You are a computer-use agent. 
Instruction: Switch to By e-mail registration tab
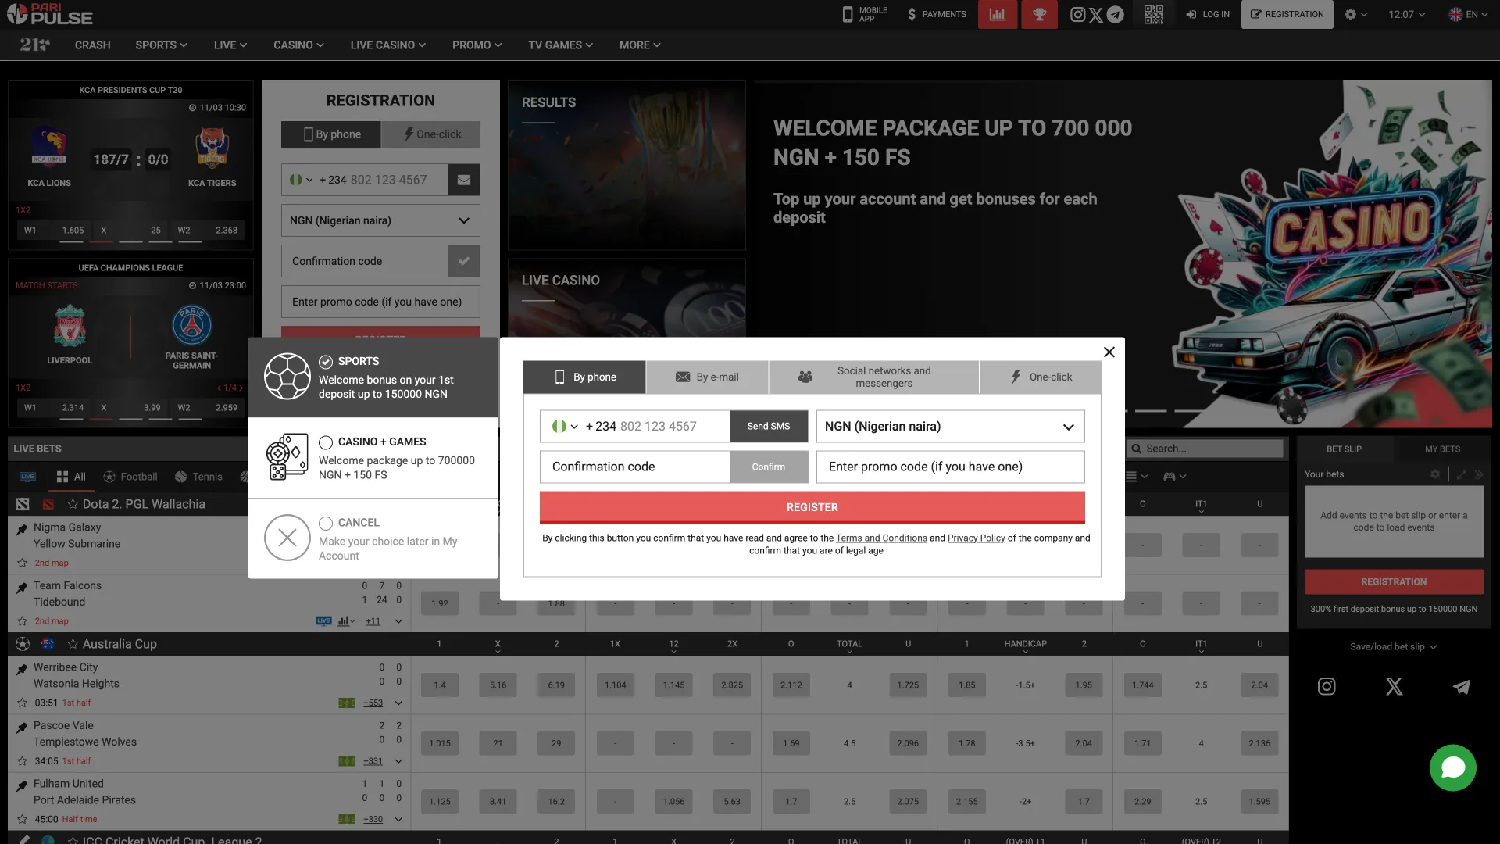pyautogui.click(x=707, y=377)
